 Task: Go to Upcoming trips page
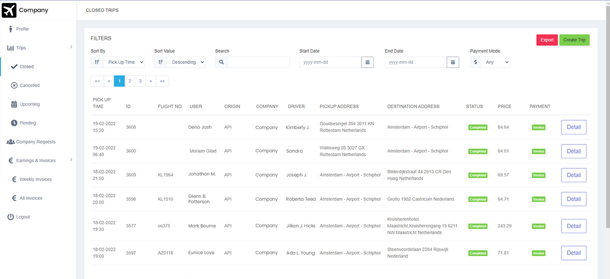tap(30, 104)
